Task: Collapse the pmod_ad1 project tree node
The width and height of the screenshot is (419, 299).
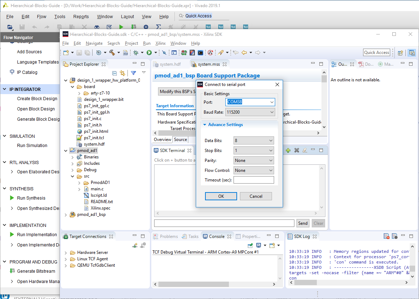Action: click(66, 151)
